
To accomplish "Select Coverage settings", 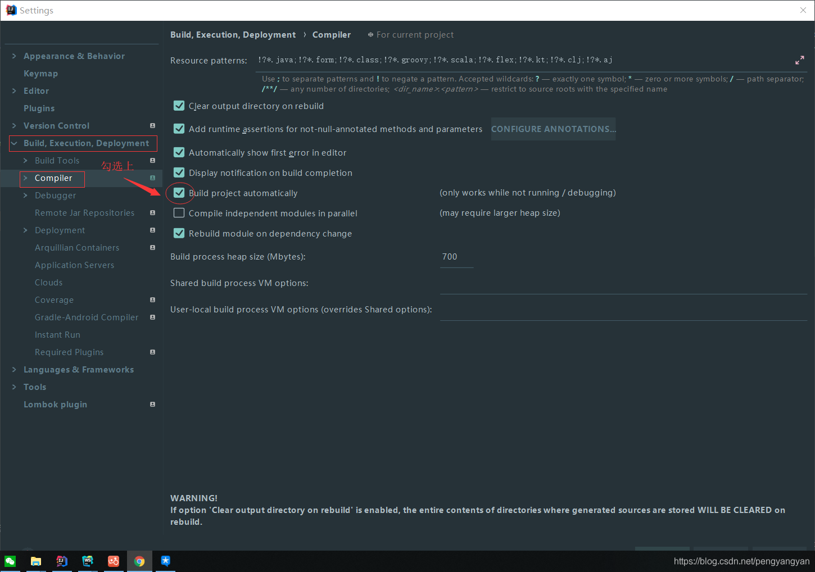I will coord(54,300).
